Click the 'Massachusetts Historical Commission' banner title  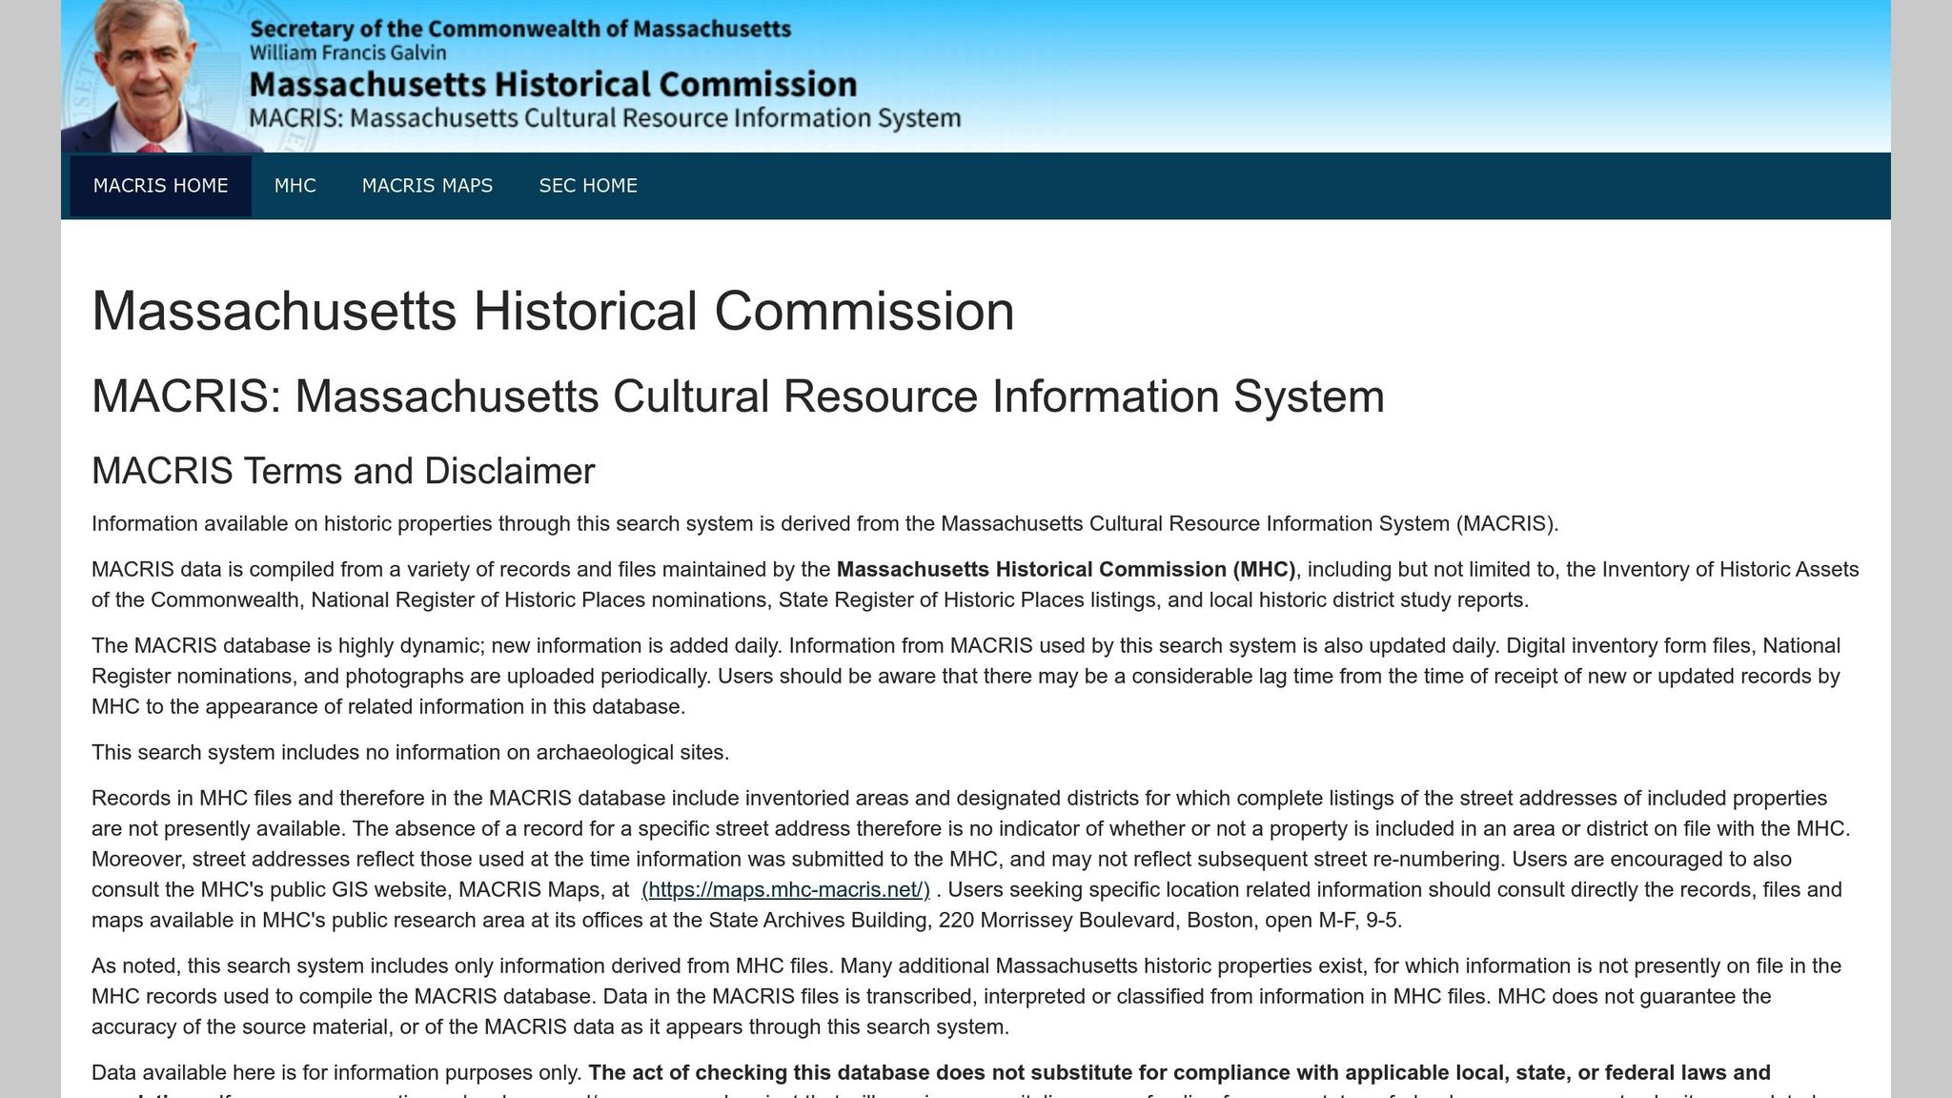[x=553, y=85]
